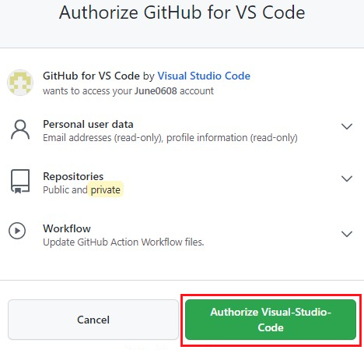This screenshot has height=350, width=364.
Task: Click the 'GitHub for VS Code' app name
Action: [91, 76]
